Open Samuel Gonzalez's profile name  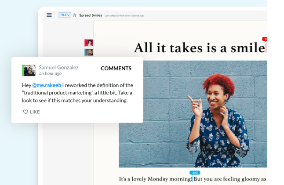point(58,68)
